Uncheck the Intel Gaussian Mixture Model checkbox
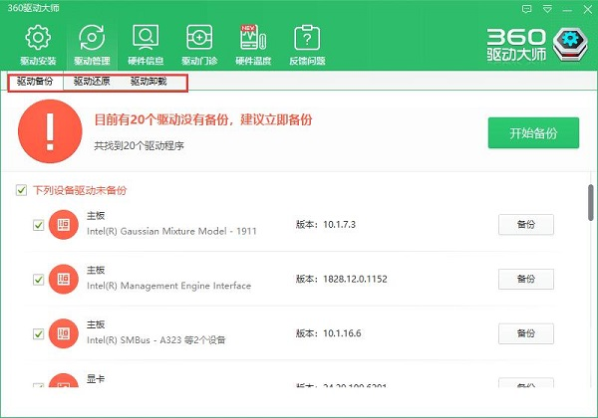 tap(39, 225)
